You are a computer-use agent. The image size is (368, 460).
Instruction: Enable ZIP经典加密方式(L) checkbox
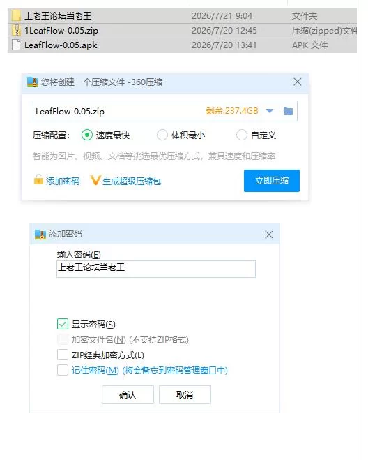(63, 355)
